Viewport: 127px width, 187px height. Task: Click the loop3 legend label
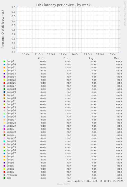click(x=10, y=129)
